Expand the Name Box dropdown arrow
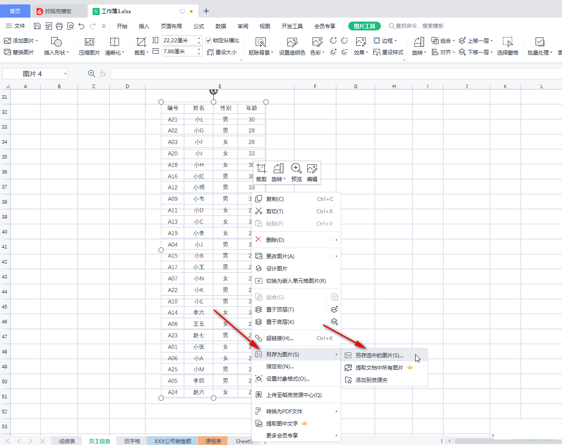Image resolution: width=562 pixels, height=445 pixels. tap(65, 74)
